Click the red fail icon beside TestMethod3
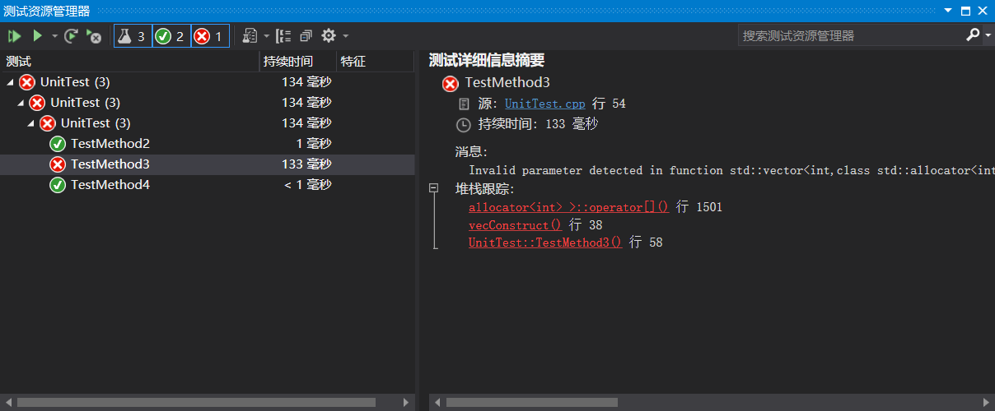Screen dimensions: 995x411 tap(58, 164)
